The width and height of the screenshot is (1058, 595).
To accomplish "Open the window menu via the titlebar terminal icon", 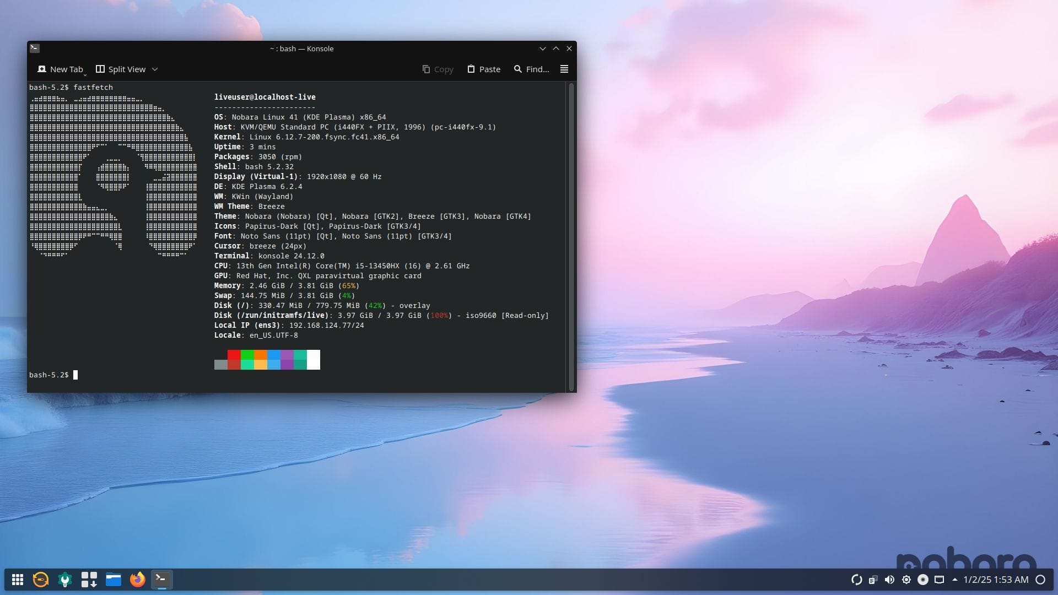I will click(x=35, y=48).
